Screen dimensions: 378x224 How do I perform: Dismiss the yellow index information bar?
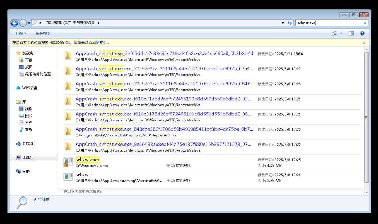(364, 43)
